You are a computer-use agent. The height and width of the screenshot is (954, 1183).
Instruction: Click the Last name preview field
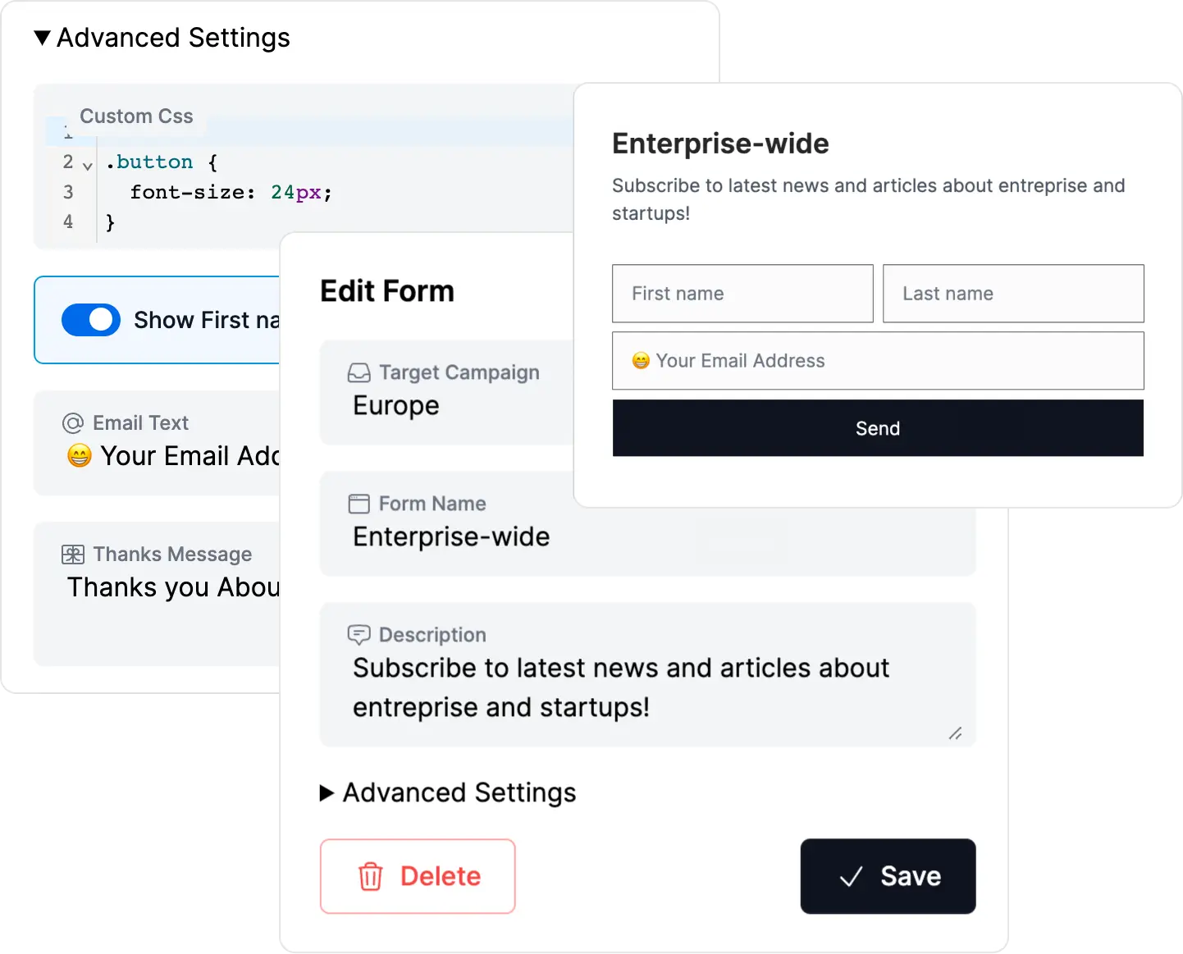(1013, 294)
